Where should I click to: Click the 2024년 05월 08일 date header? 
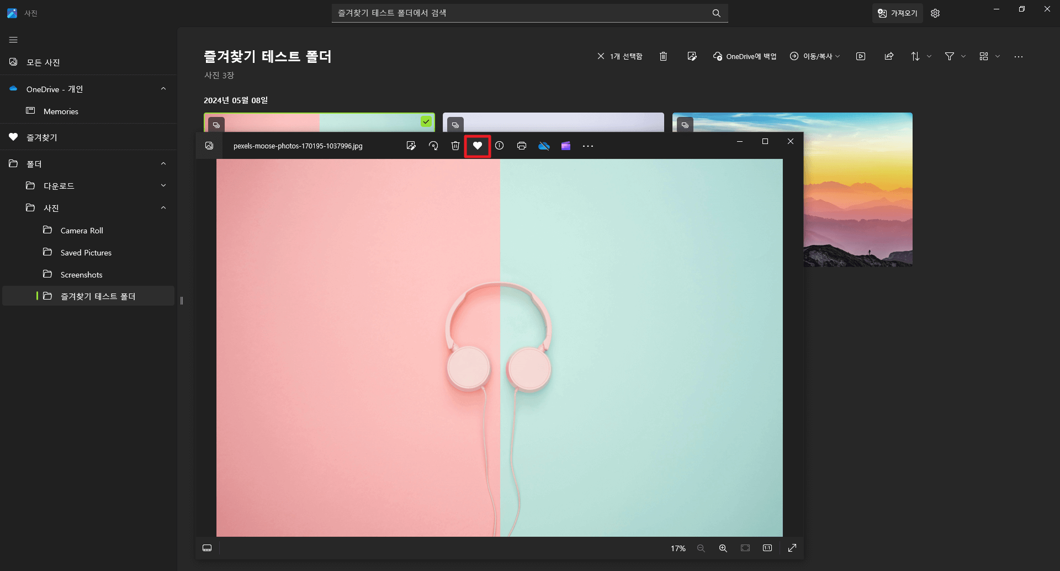tap(236, 100)
